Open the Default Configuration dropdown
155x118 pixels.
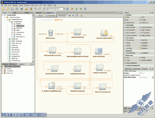tap(64, 9)
